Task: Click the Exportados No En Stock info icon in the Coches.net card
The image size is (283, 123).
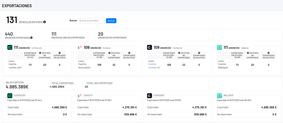Action: click(x=199, y=53)
